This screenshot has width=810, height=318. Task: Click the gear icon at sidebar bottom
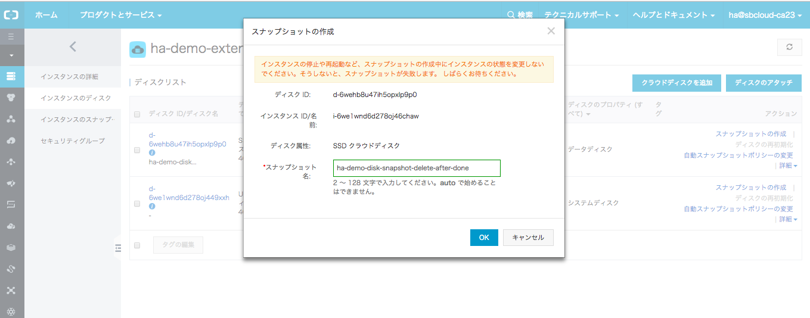pos(11,311)
